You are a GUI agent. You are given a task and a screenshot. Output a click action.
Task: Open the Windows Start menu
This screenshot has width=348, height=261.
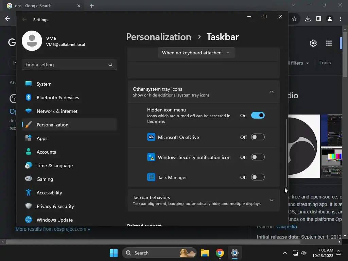click(x=114, y=253)
